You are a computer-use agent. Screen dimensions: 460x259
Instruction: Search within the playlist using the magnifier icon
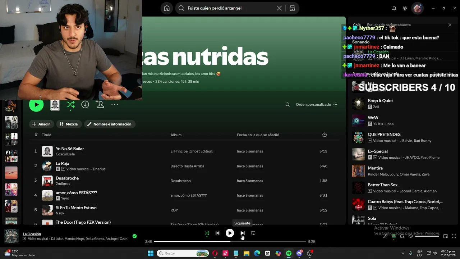[x=287, y=105]
